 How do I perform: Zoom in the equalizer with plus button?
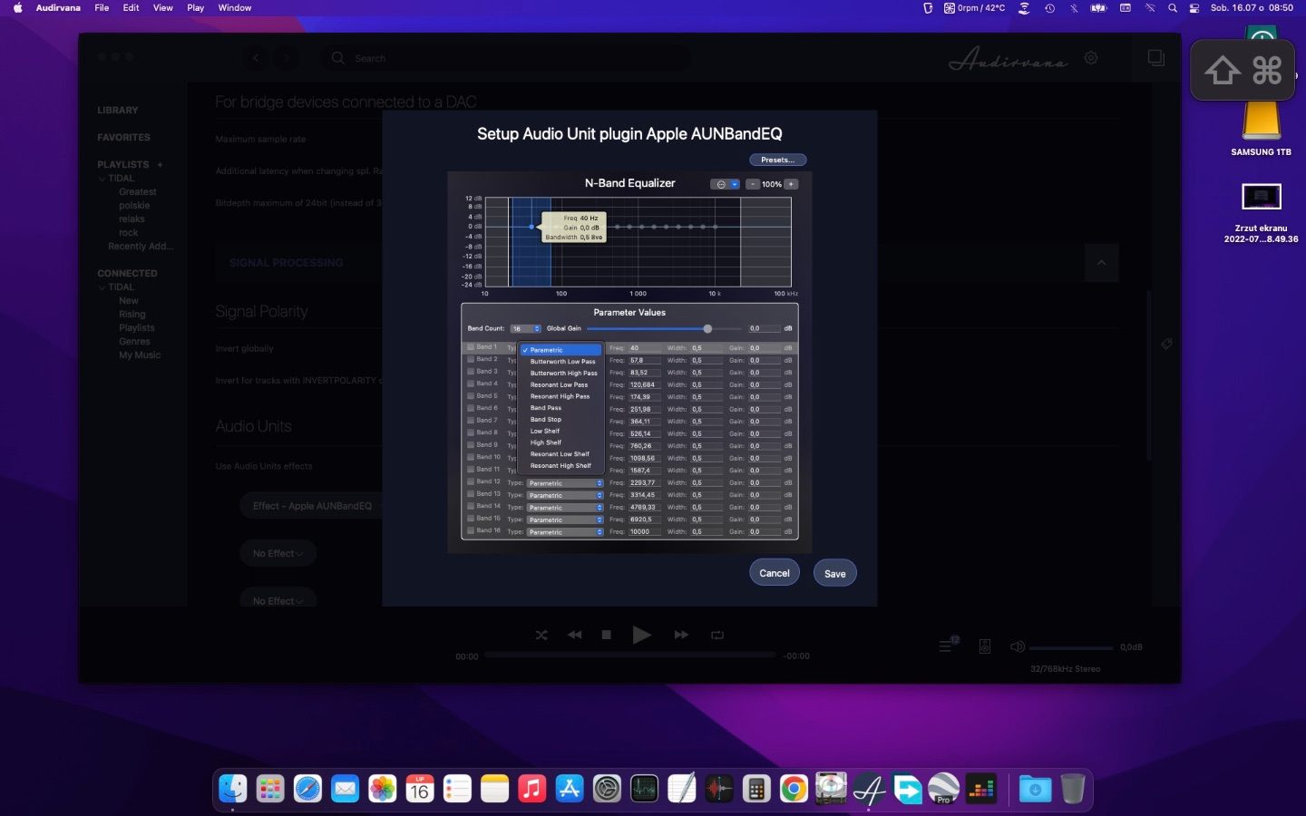pyautogui.click(x=791, y=184)
